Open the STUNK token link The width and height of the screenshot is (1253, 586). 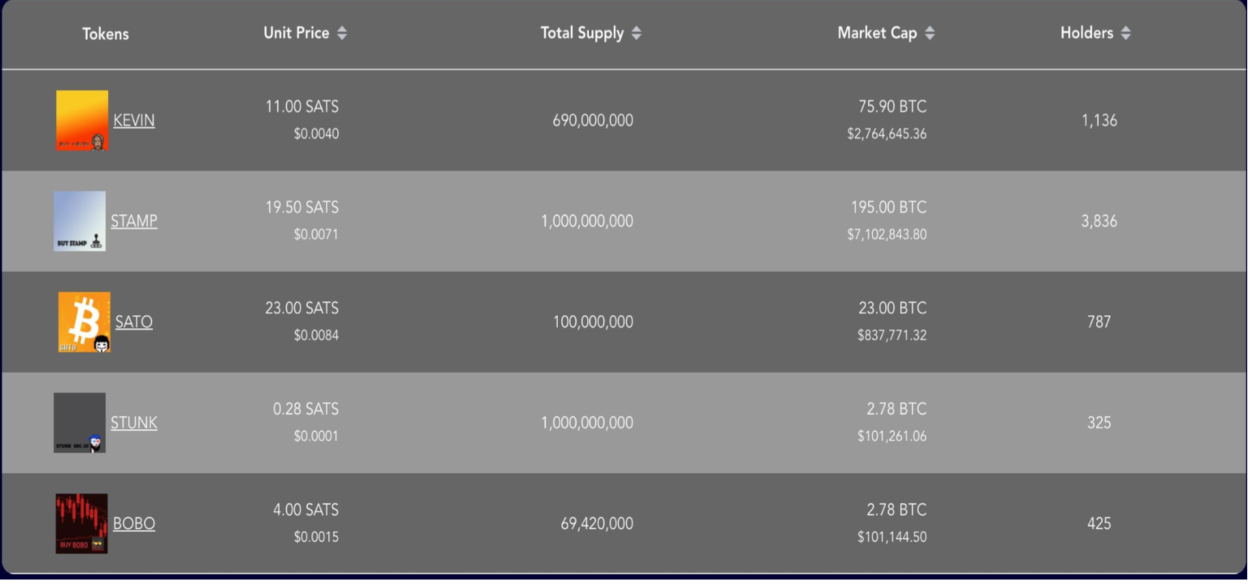[x=134, y=423]
